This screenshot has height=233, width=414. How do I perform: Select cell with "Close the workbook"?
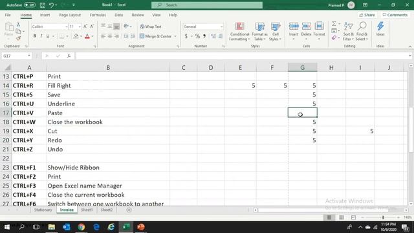(108, 122)
